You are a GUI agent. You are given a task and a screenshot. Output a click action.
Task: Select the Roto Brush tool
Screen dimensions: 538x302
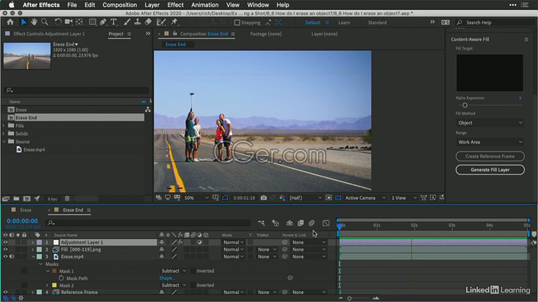(x=161, y=22)
